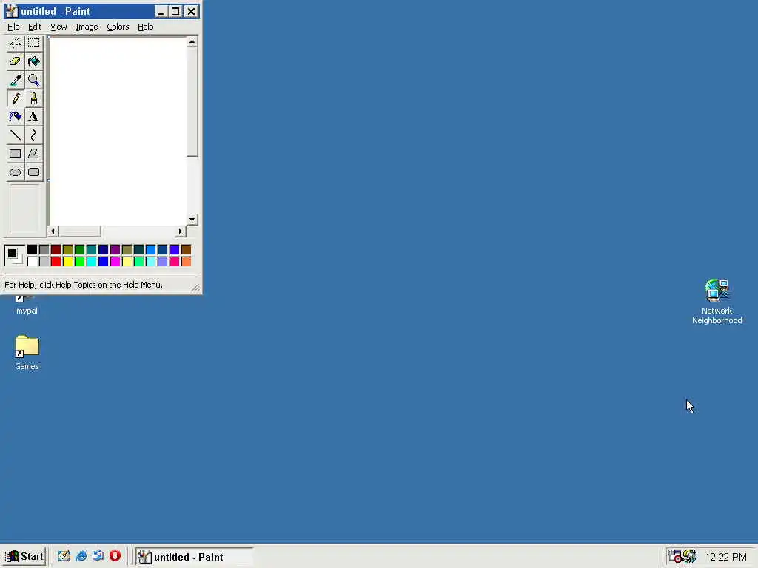This screenshot has height=568, width=758.
Task: Pick the Ellipse tool
Action: (15, 172)
